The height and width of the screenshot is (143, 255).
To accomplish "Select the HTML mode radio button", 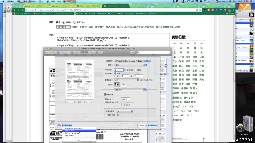I will (x=64, y=22).
